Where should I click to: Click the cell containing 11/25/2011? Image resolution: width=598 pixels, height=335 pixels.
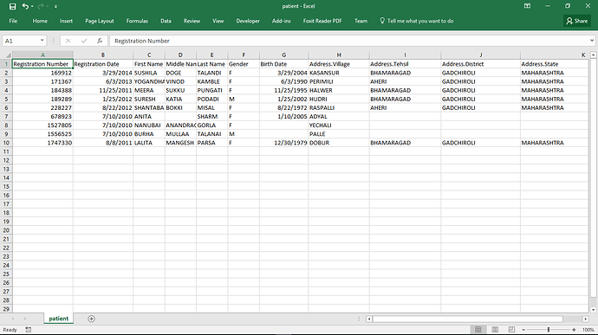click(103, 90)
